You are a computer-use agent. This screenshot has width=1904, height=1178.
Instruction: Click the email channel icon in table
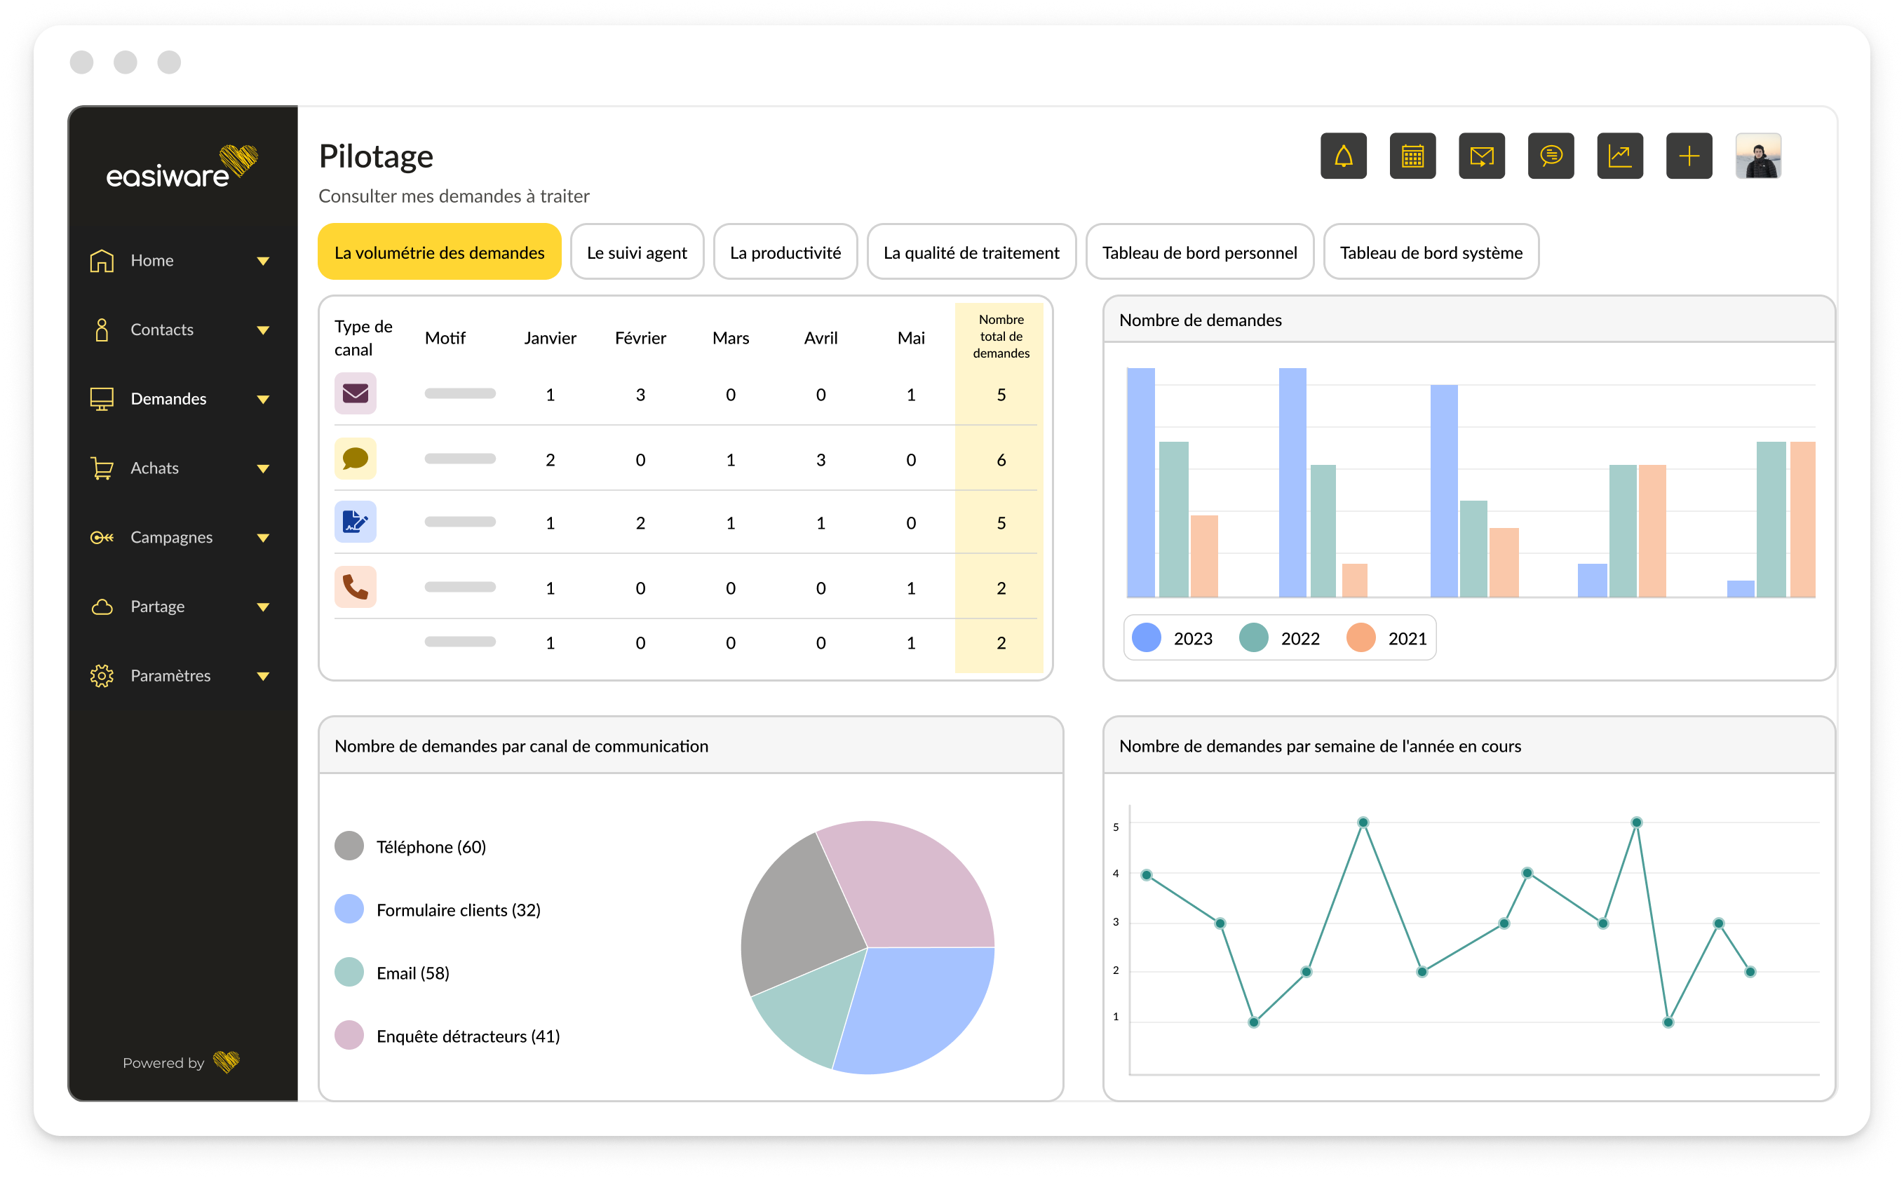(x=356, y=393)
